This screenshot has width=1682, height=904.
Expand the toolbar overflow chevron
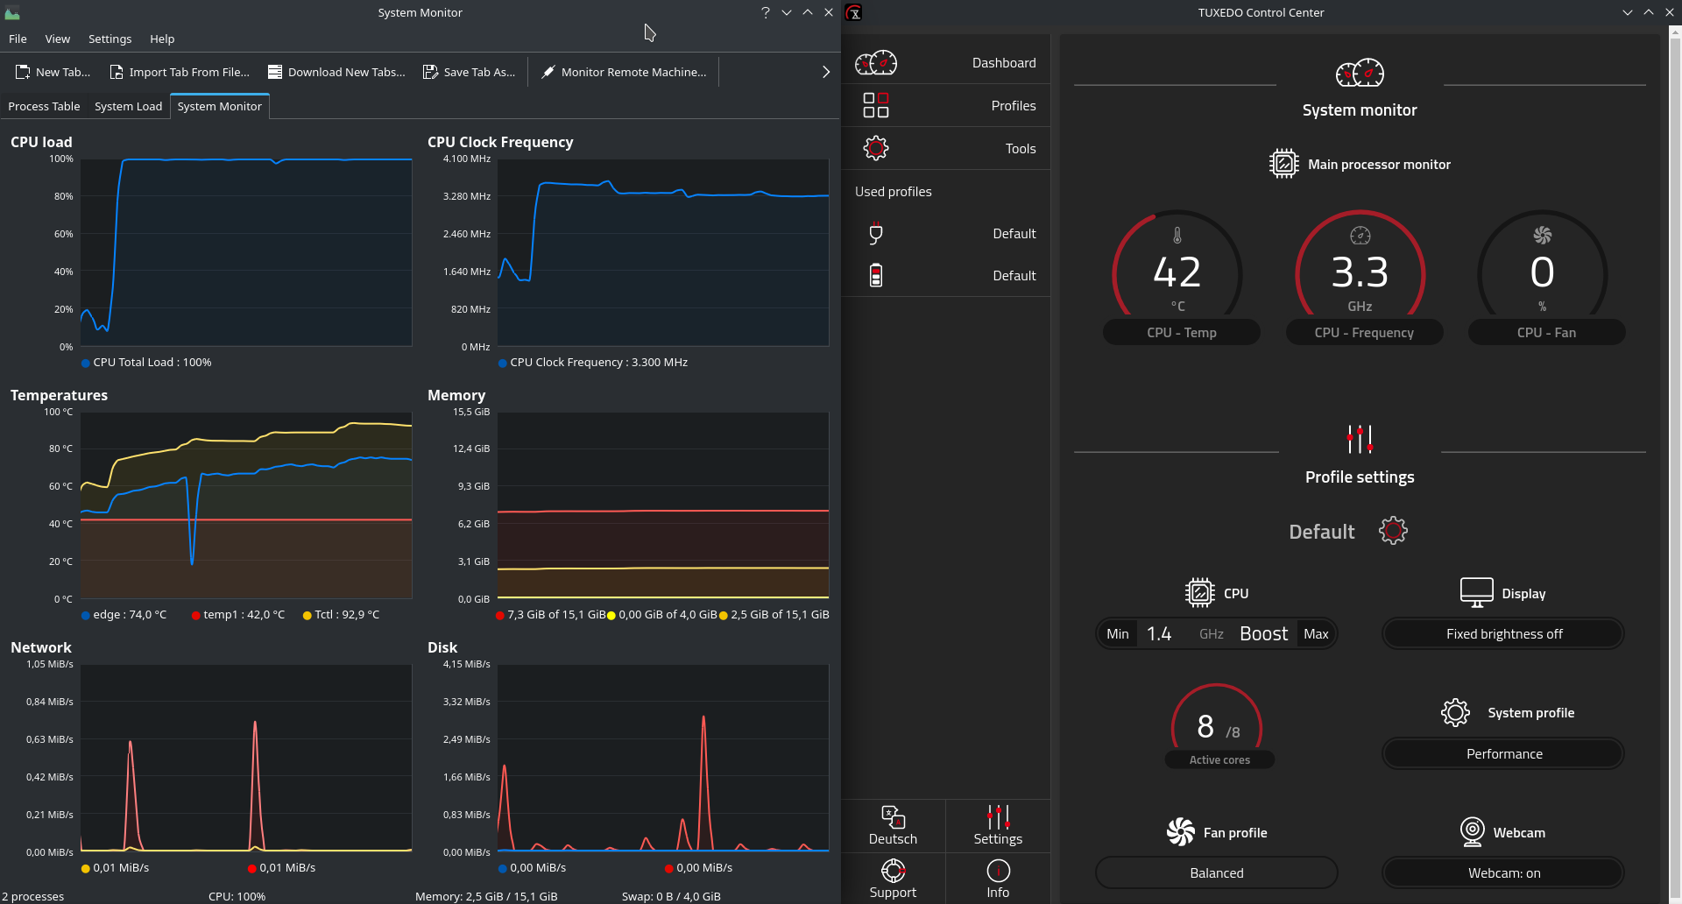824,71
